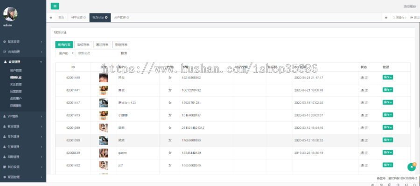Close the 视频认证 tab via its x icon
Viewport: 420px width, 186px height.
click(x=106, y=18)
